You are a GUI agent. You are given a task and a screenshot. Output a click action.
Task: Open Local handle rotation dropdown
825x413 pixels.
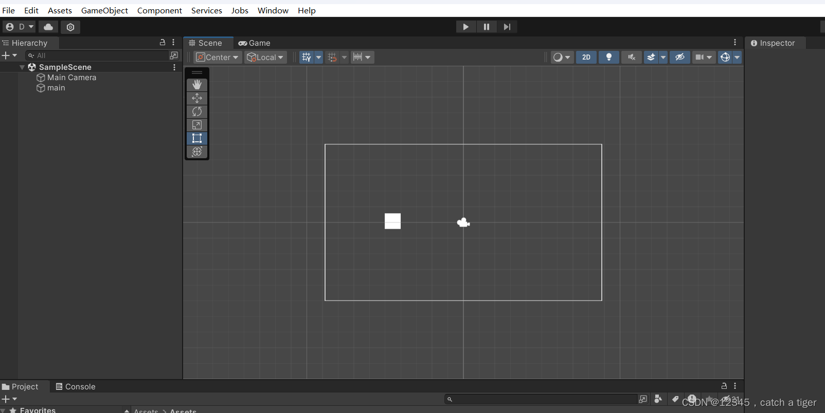point(265,57)
